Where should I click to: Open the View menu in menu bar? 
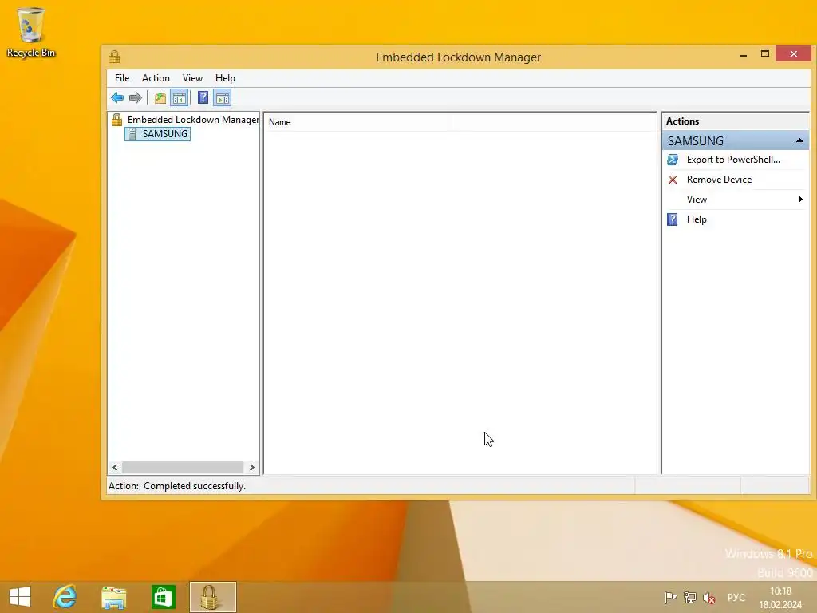click(x=192, y=78)
